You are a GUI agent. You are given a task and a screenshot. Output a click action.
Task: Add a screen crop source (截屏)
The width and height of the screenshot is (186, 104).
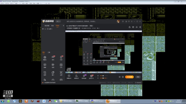pos(45,73)
